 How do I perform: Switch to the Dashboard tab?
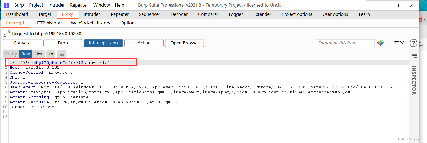pyautogui.click(x=17, y=14)
